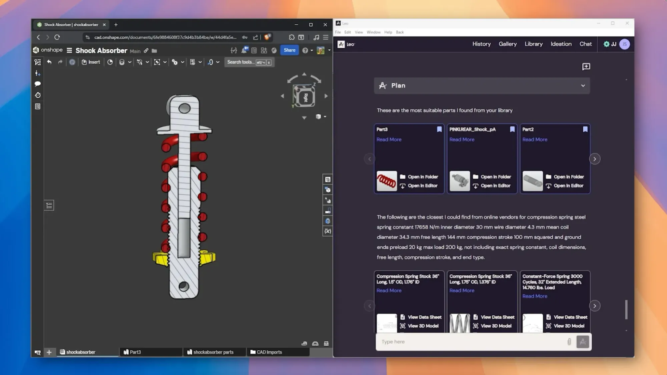
Task: Open the Library menu in Leo
Action: point(533,44)
